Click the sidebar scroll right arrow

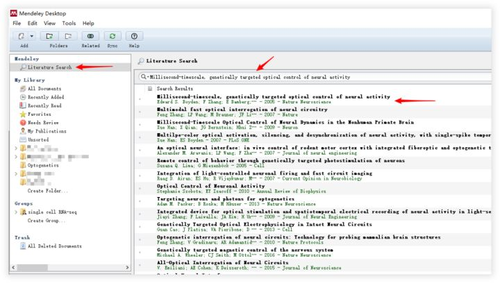click(127, 268)
